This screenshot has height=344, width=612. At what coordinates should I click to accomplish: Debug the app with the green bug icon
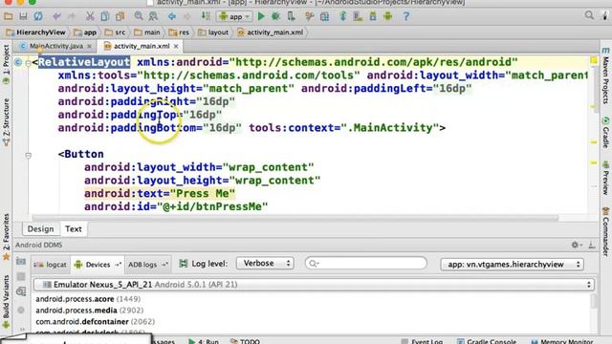(275, 16)
